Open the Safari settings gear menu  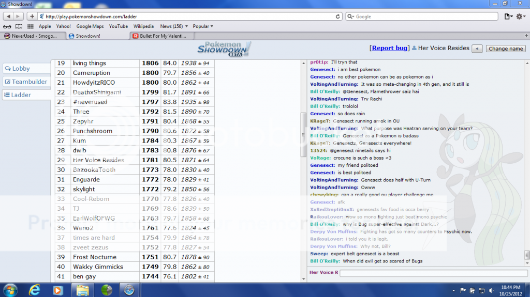pos(521,17)
